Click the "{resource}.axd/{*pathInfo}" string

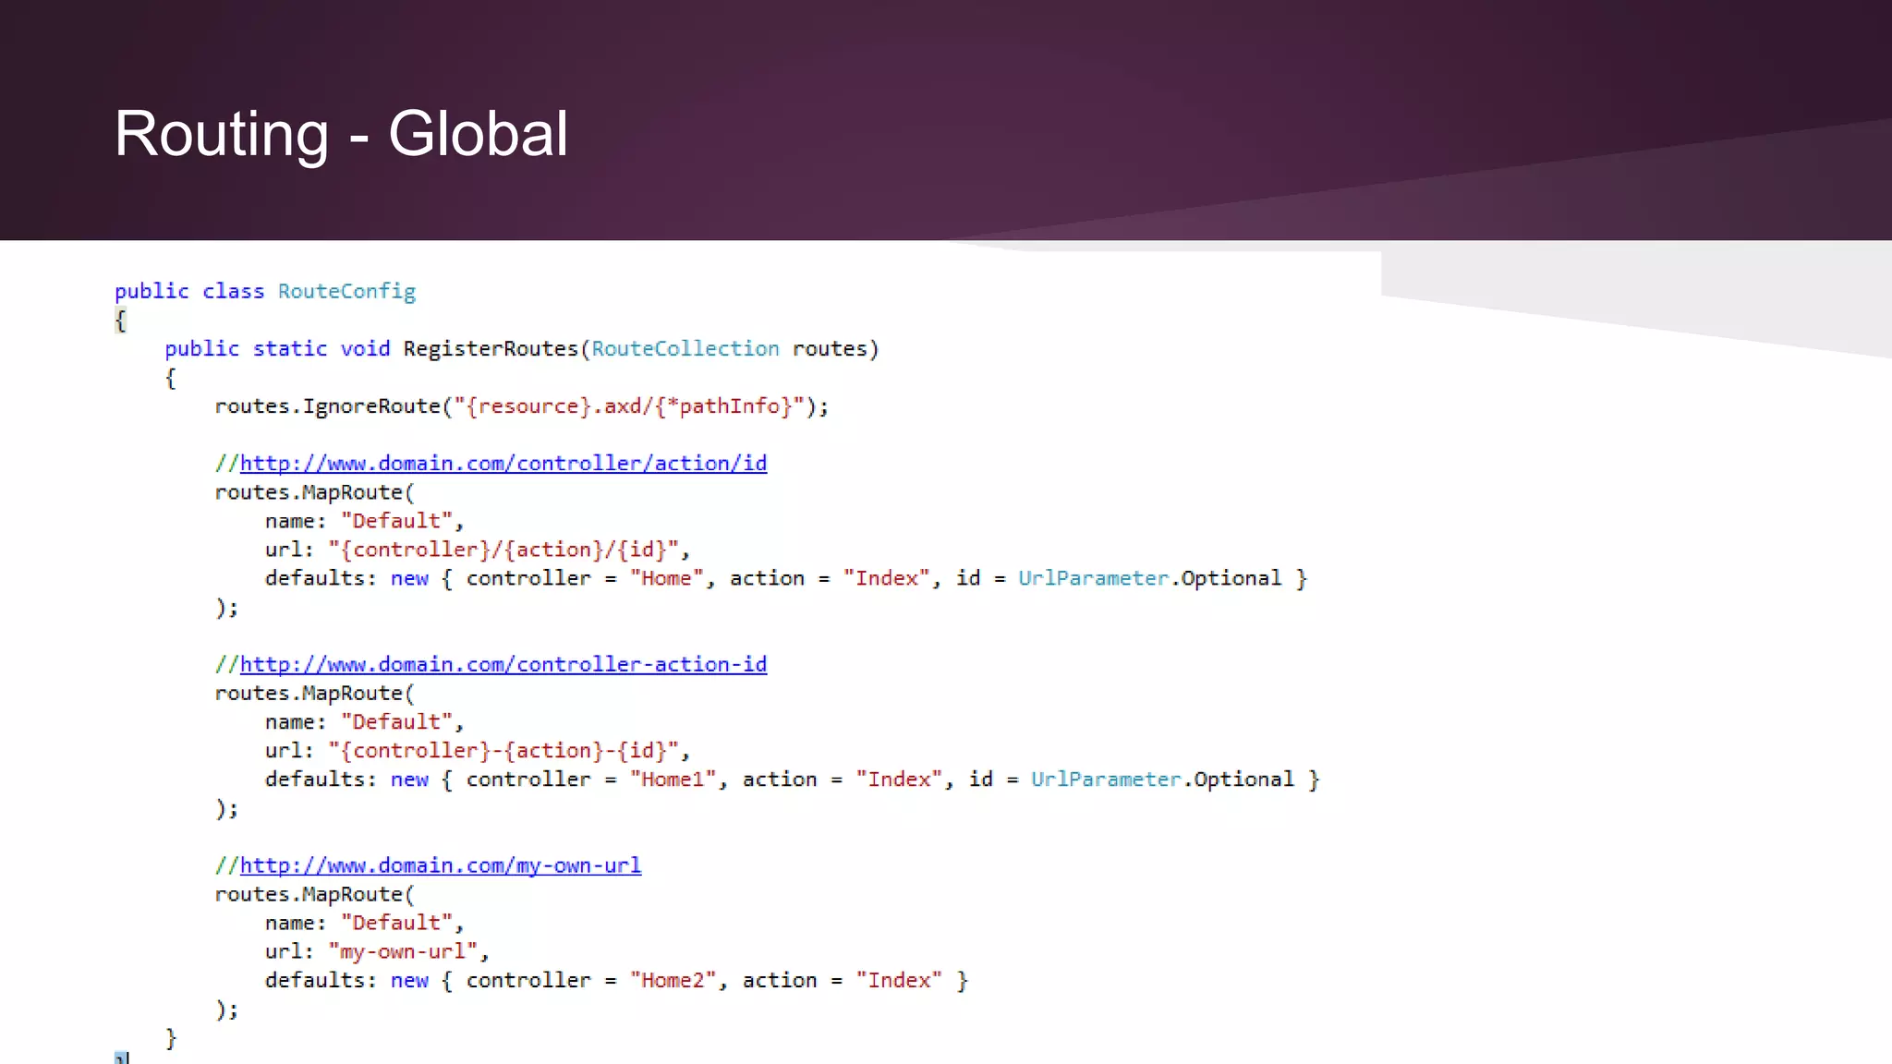(x=629, y=406)
